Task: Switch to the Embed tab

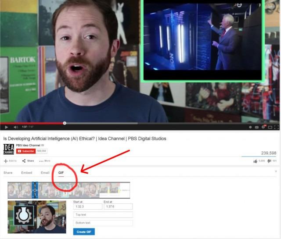Action: (26, 173)
